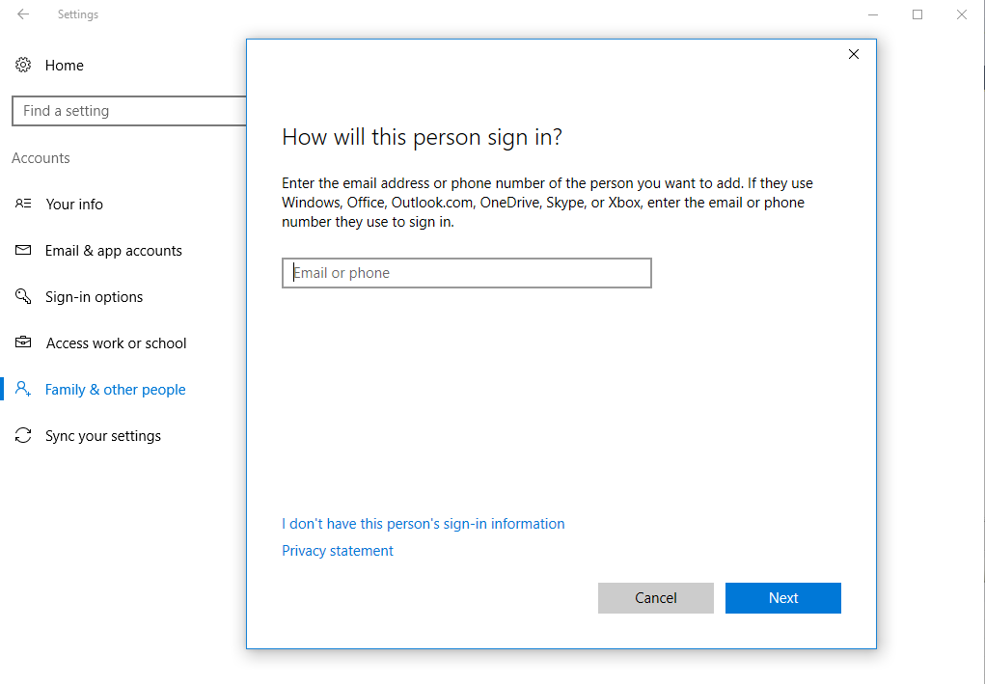Click the key icon for Sign-in options
Image resolution: width=985 pixels, height=684 pixels.
point(23,297)
